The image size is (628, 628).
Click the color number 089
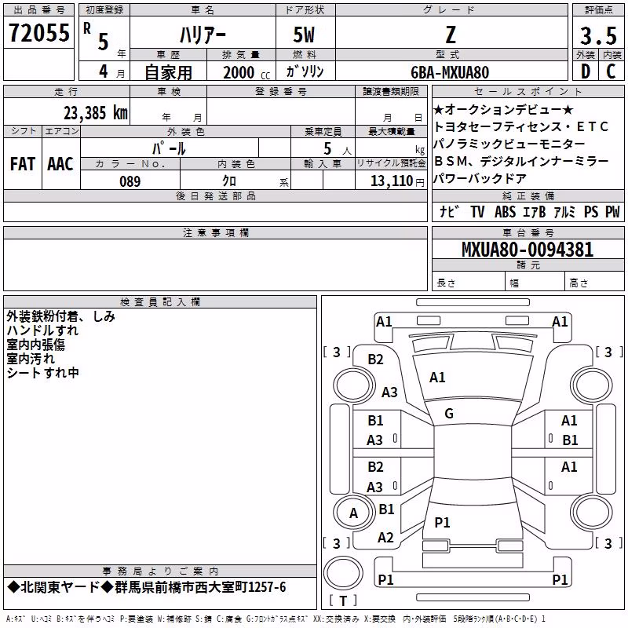pos(130,181)
